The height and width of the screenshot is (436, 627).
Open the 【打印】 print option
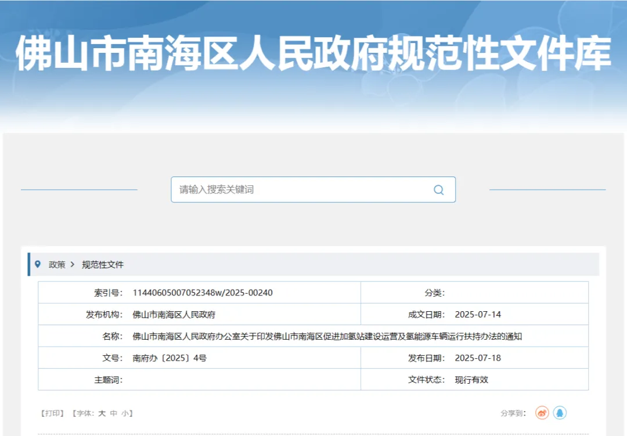click(x=51, y=413)
